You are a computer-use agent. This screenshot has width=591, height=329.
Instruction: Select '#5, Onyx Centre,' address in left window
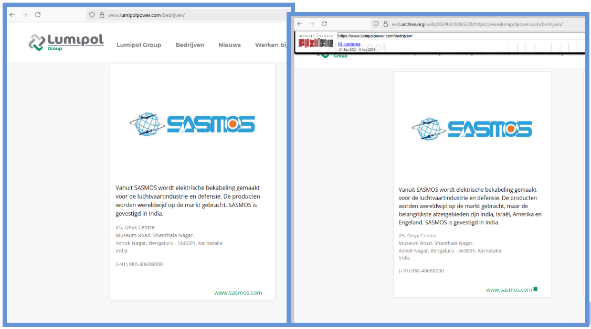[x=136, y=227]
